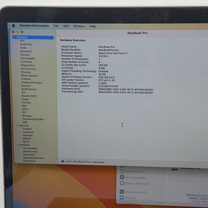Open the Software License link
The image size is (208, 208).
(x=197, y=195)
